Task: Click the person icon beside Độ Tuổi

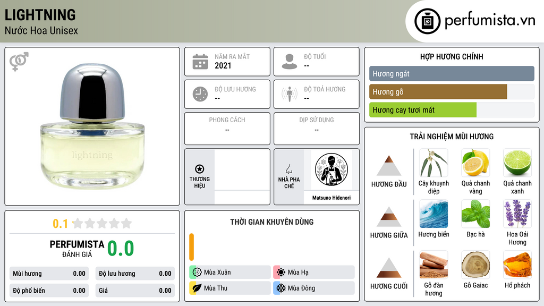Action: [290, 62]
